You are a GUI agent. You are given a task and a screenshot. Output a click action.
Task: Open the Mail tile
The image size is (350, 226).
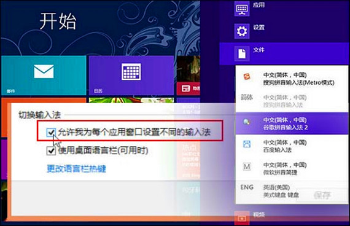point(44,76)
